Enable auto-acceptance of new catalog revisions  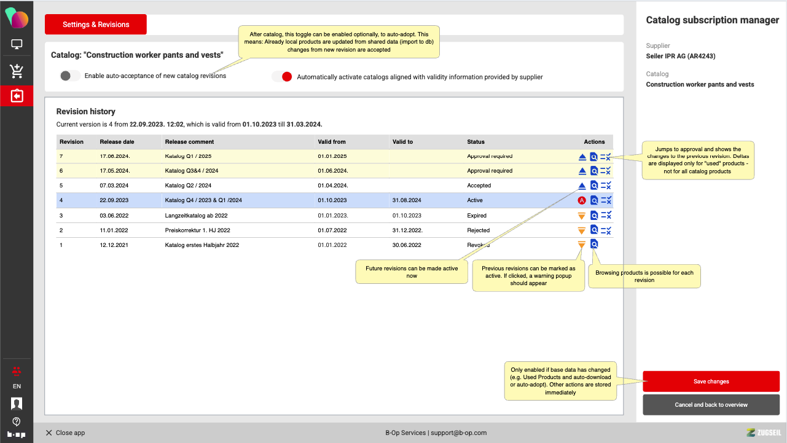point(70,76)
